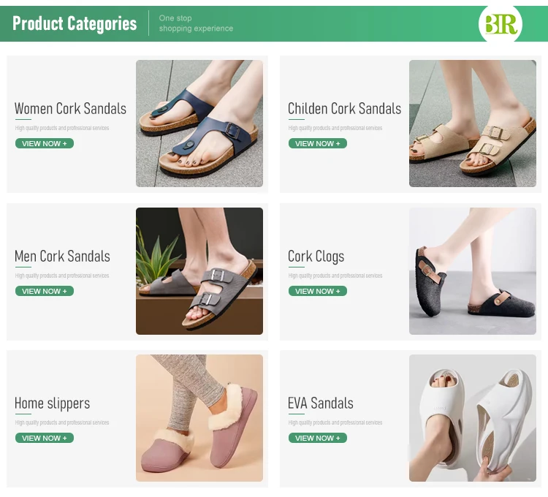This screenshot has width=548, height=497.
Task: Click the BIR logo in the header
Action: point(500,24)
